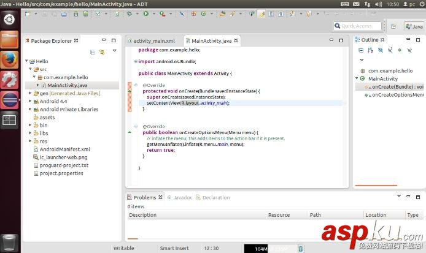Open Firefox from the Ubuntu launcher
Screen dimensions: 426x253
(x=9, y=60)
